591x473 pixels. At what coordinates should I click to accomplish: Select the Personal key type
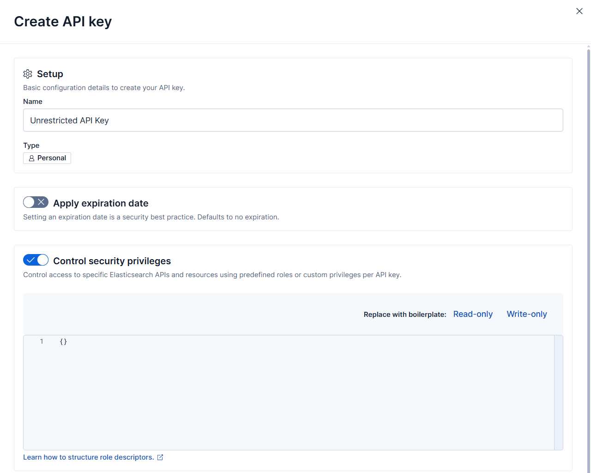[x=47, y=158]
